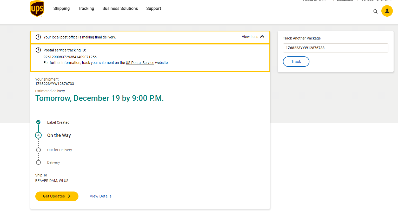Viewport: 398px width, 211px height.
Task: Click the On the Way arrow icon
Action: [x=38, y=135]
